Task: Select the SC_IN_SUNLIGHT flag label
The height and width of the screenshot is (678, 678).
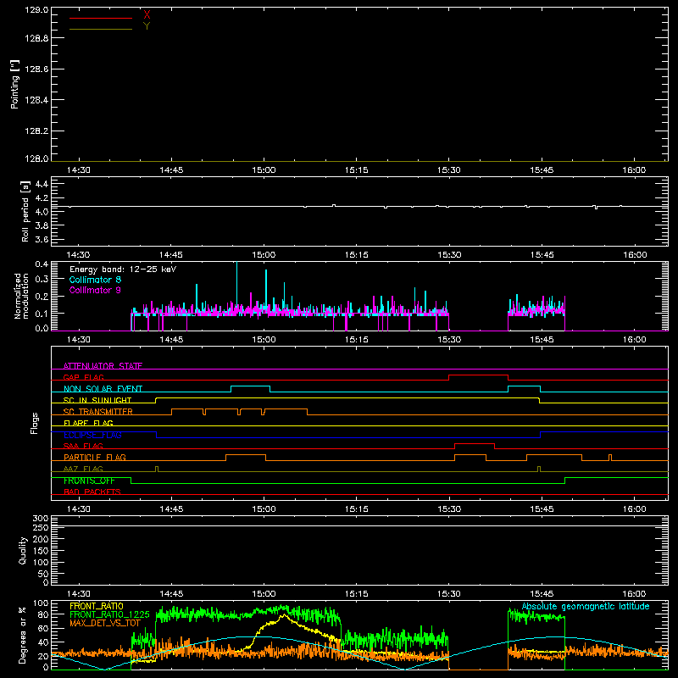Action: click(97, 400)
